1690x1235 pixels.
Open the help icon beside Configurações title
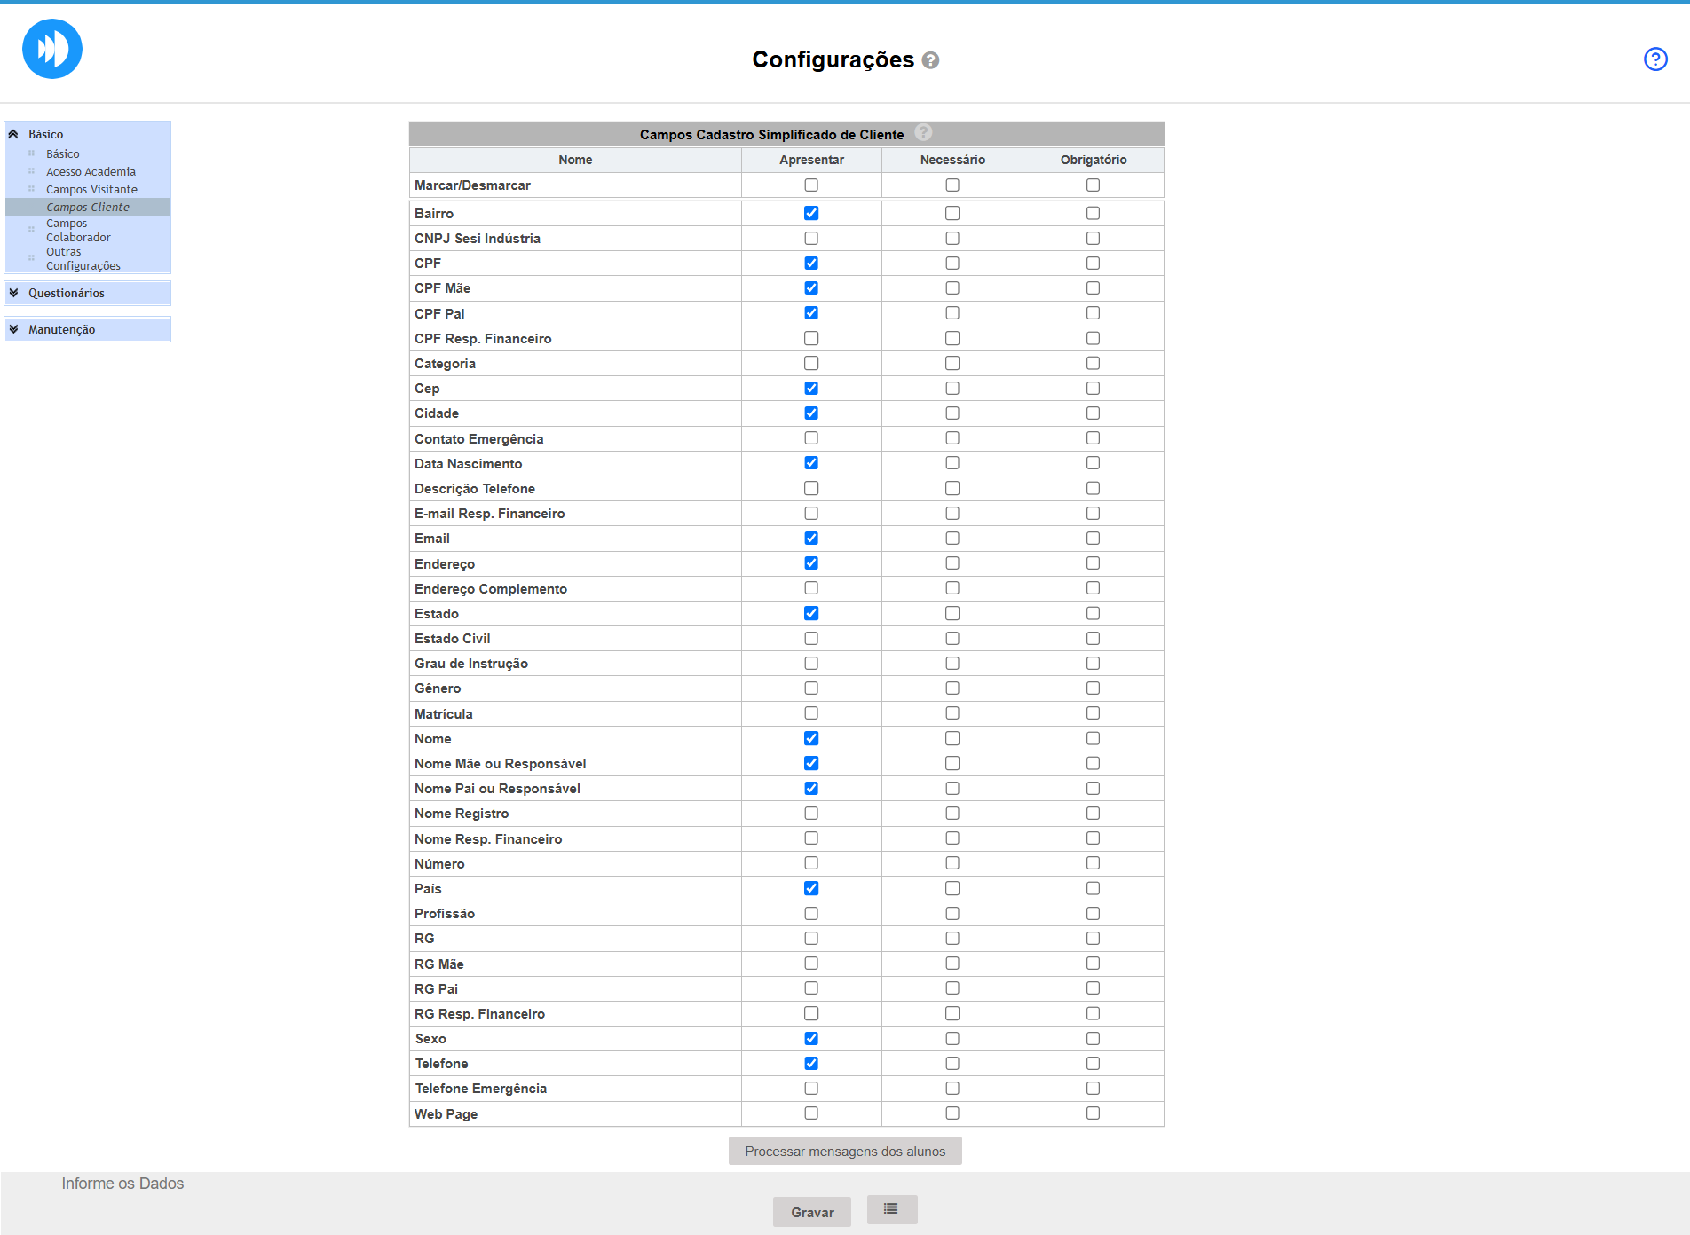click(x=930, y=60)
